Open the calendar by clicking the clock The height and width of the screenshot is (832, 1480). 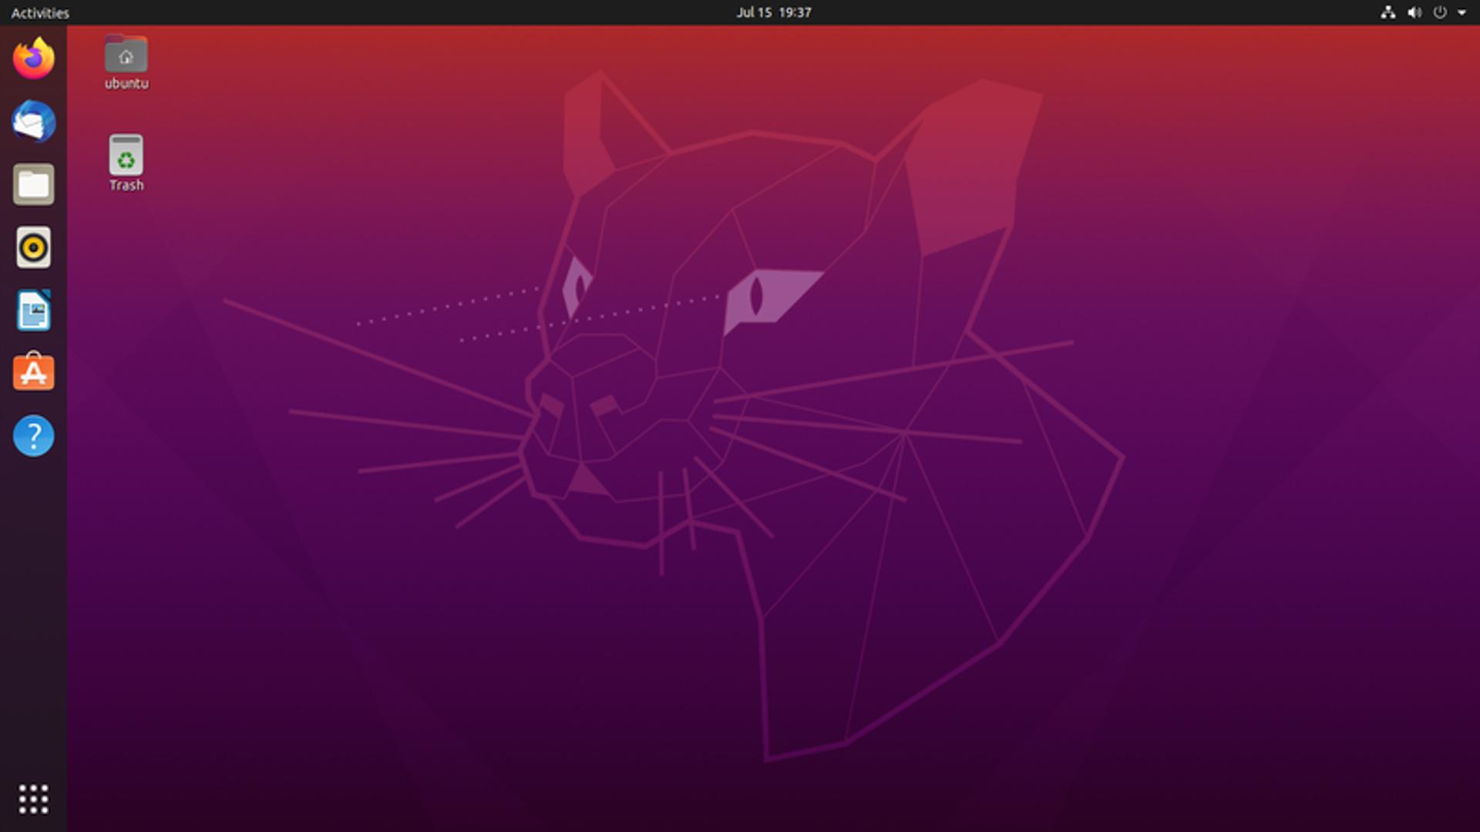[x=774, y=12]
